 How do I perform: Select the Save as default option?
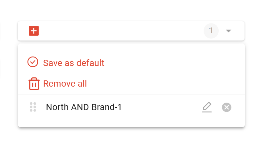pyautogui.click(x=66, y=62)
